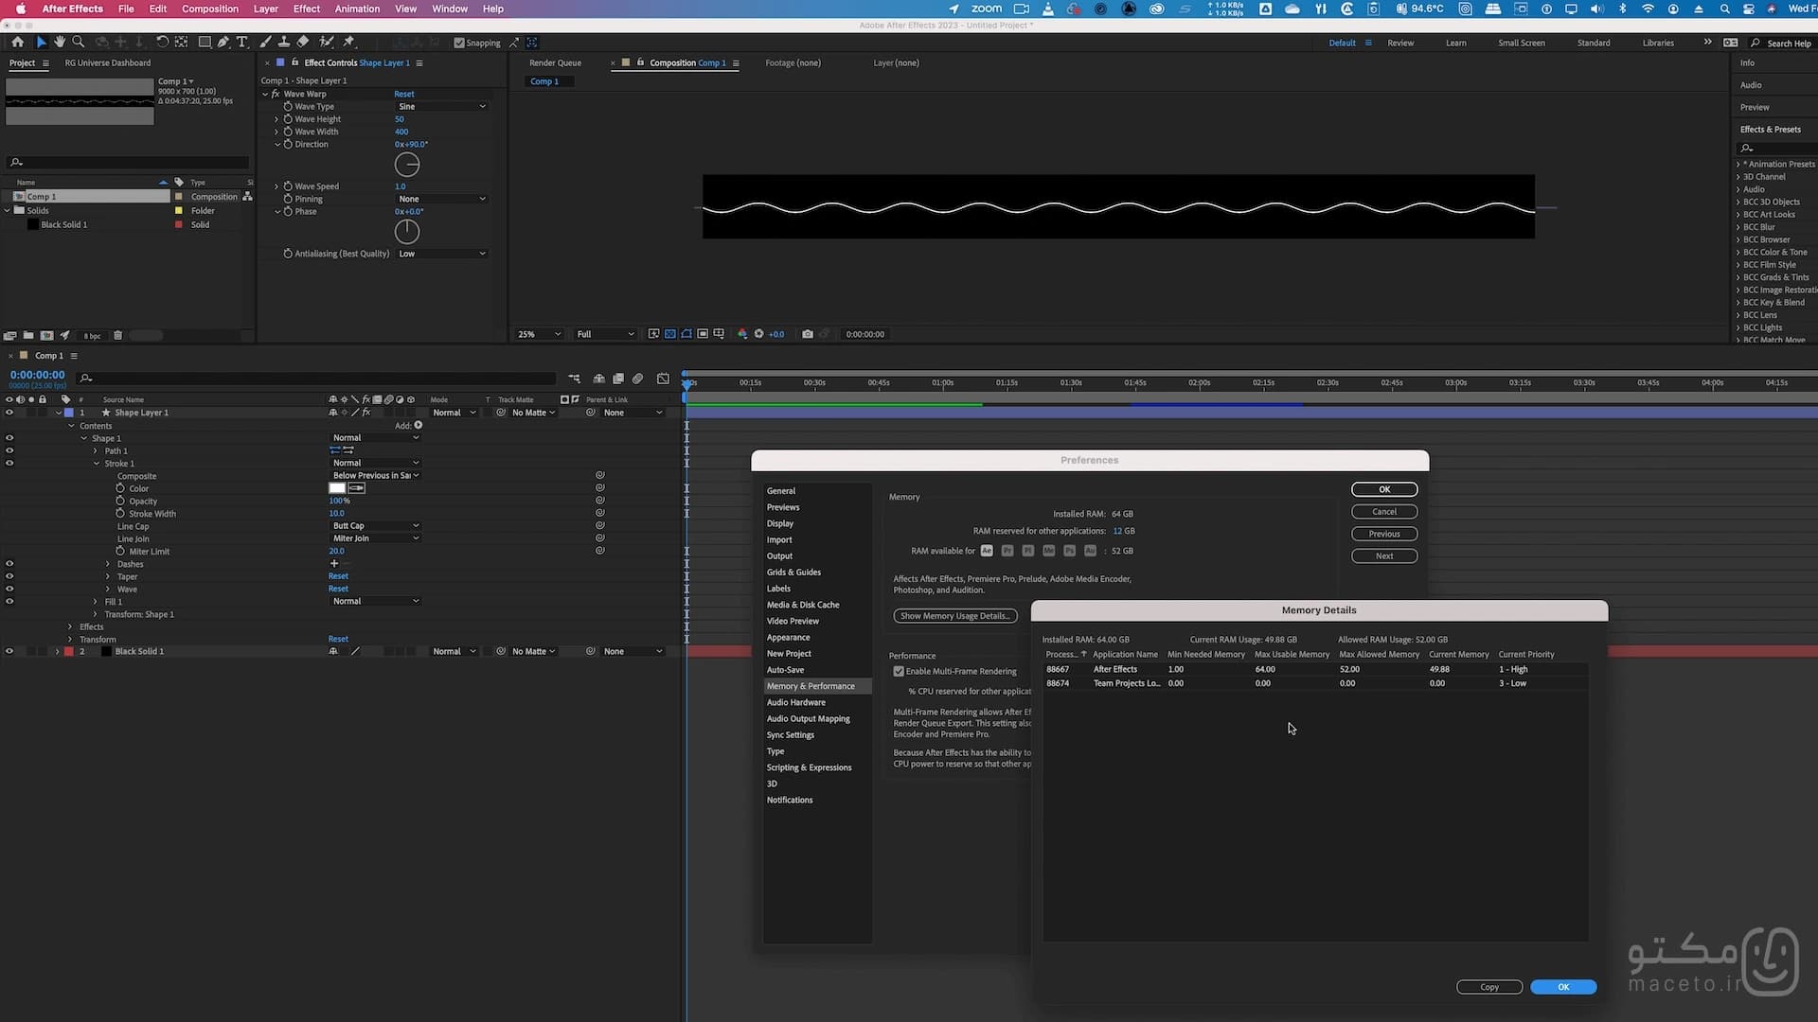The image size is (1818, 1022).
Task: Confirm Memory Details with blue OK button
Action: click(1563, 987)
